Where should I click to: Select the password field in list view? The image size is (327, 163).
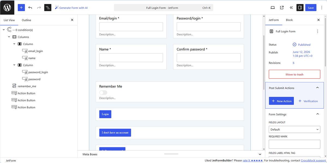[34, 79]
